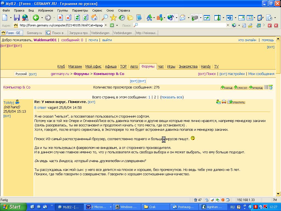Go to the вперёд next thread button

click(x=256, y=87)
